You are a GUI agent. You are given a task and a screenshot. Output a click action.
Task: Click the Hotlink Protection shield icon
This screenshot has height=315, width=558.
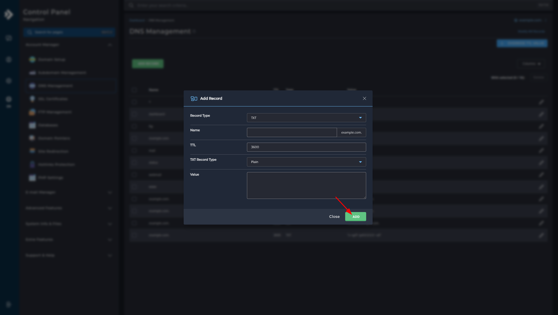(x=32, y=164)
